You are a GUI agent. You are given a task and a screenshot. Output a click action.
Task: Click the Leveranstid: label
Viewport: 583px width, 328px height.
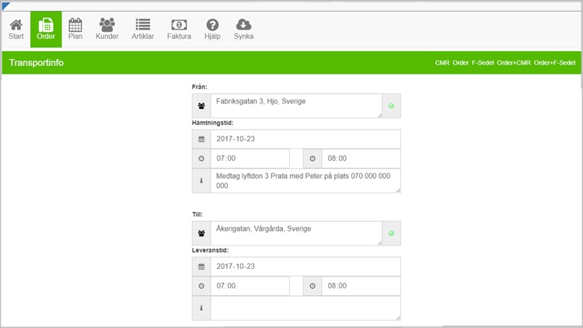pyautogui.click(x=211, y=250)
